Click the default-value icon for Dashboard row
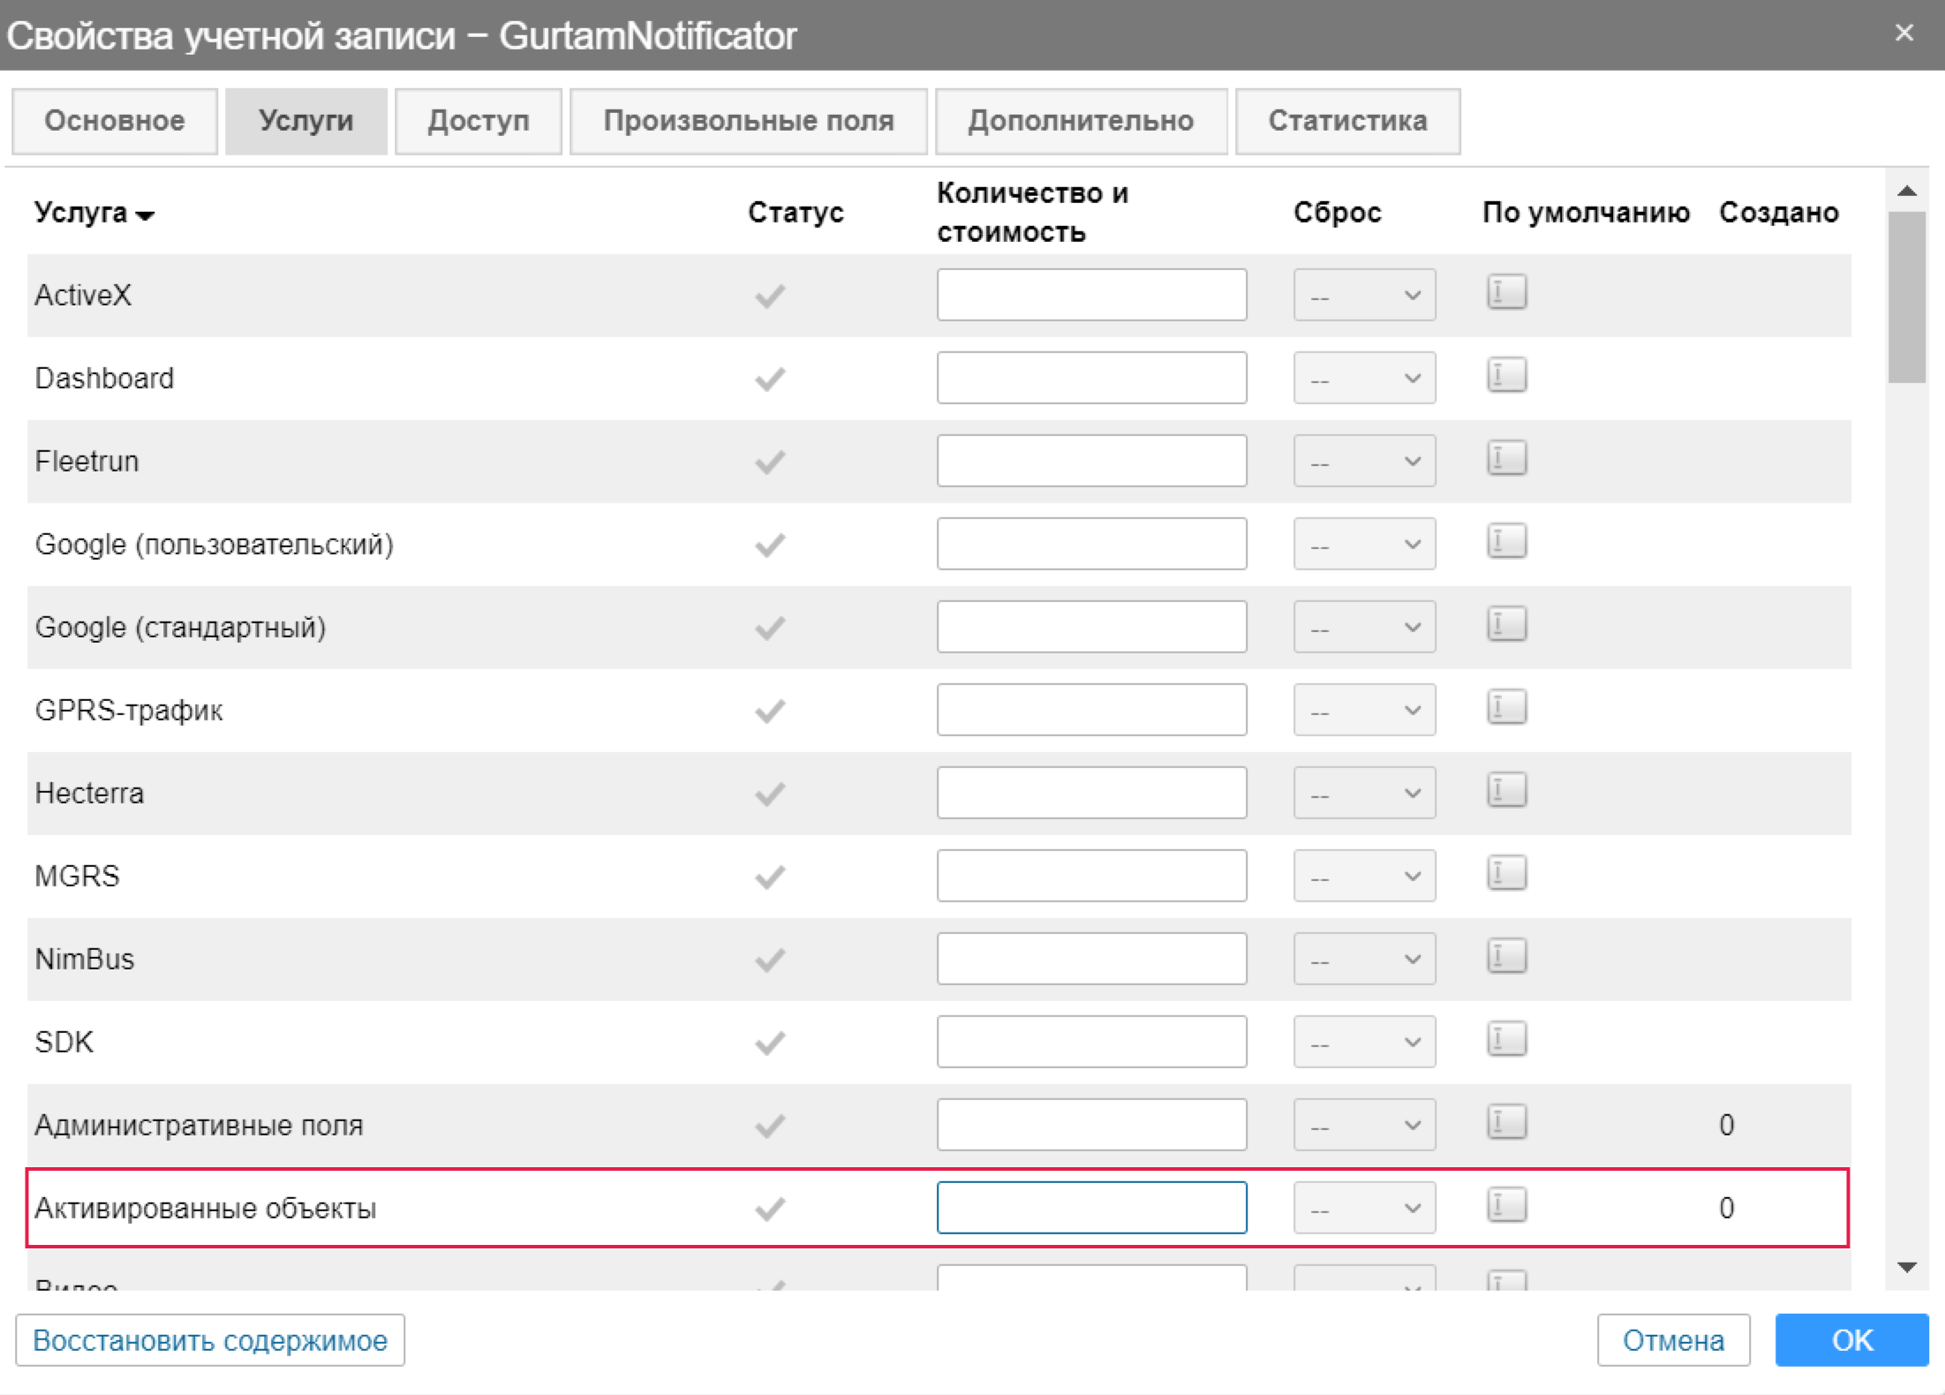1945x1395 pixels. tap(1506, 375)
